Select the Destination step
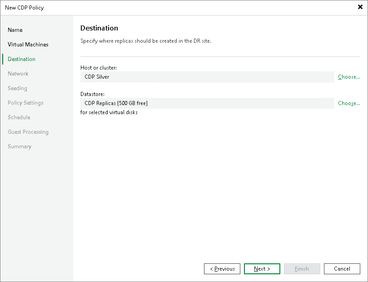This screenshot has height=282, width=368. [21, 59]
